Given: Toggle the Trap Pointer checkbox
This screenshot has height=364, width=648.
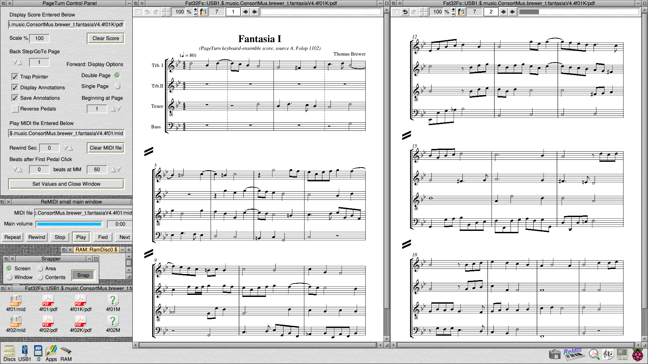Looking at the screenshot, I should [x=15, y=77].
